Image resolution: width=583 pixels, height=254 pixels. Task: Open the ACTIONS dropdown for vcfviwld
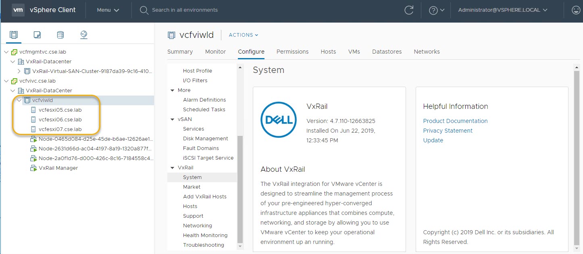tap(244, 35)
